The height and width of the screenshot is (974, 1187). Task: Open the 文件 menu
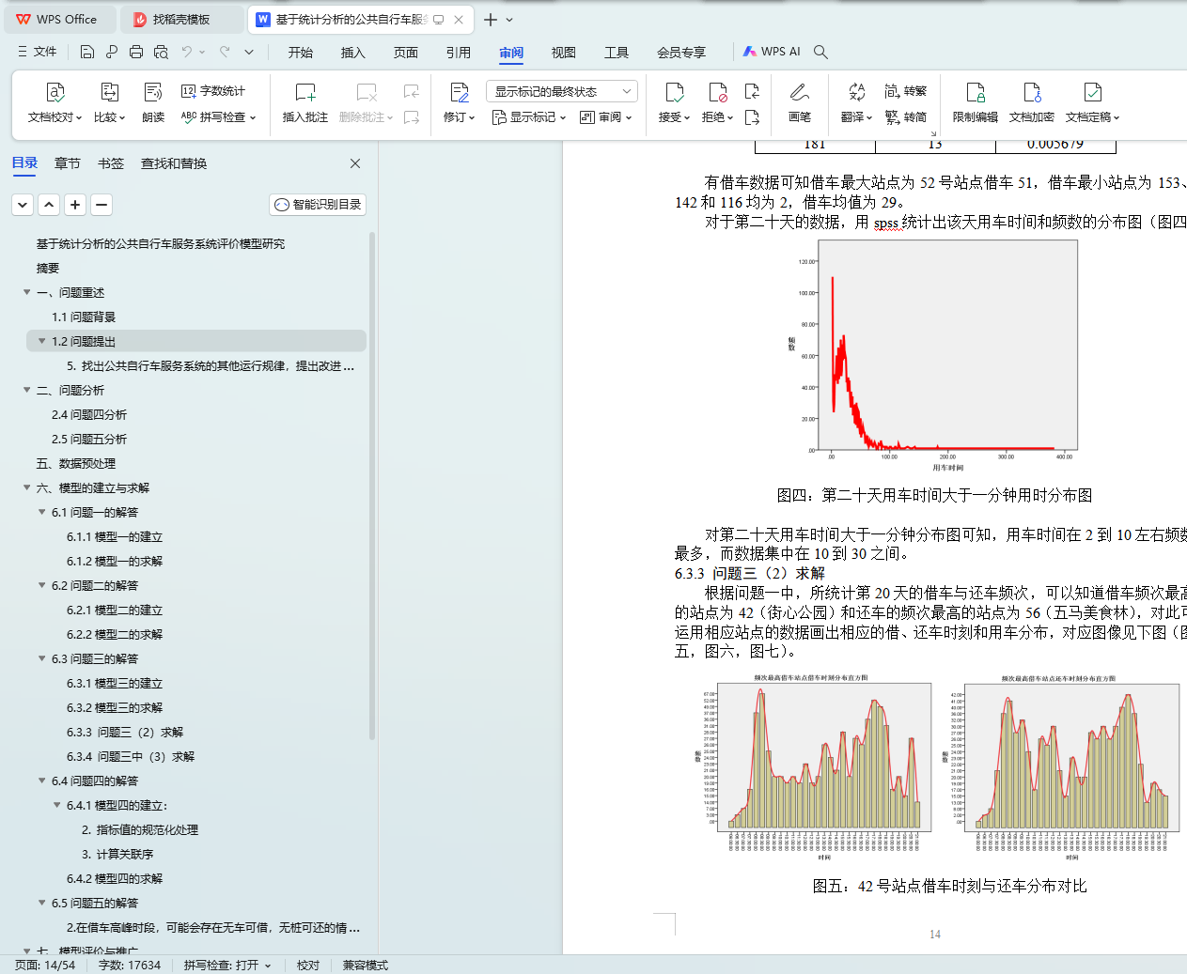(x=38, y=52)
